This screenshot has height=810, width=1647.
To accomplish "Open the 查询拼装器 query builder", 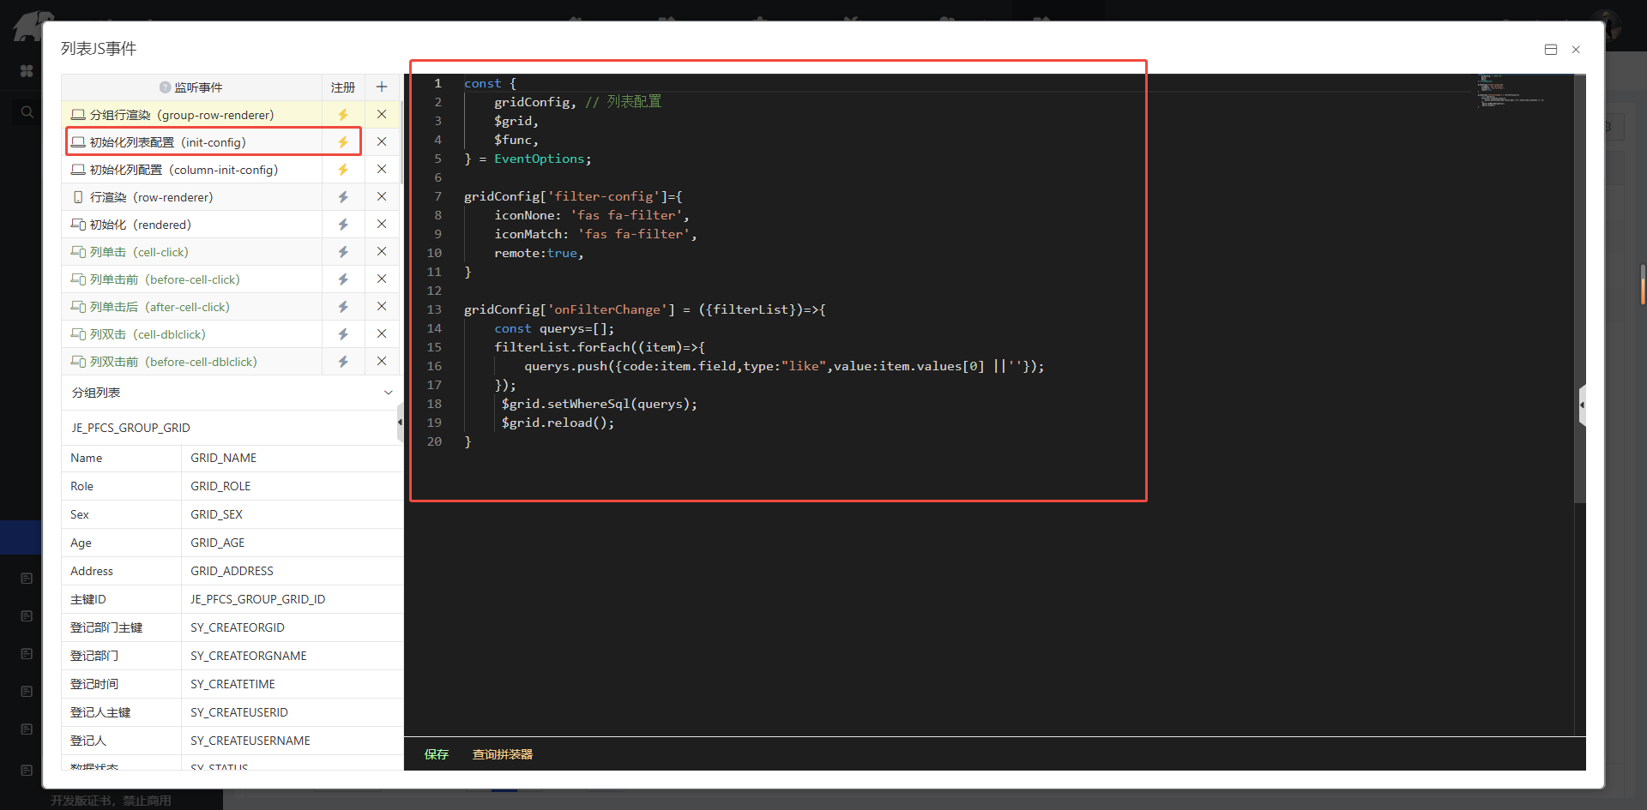I will 503,754.
